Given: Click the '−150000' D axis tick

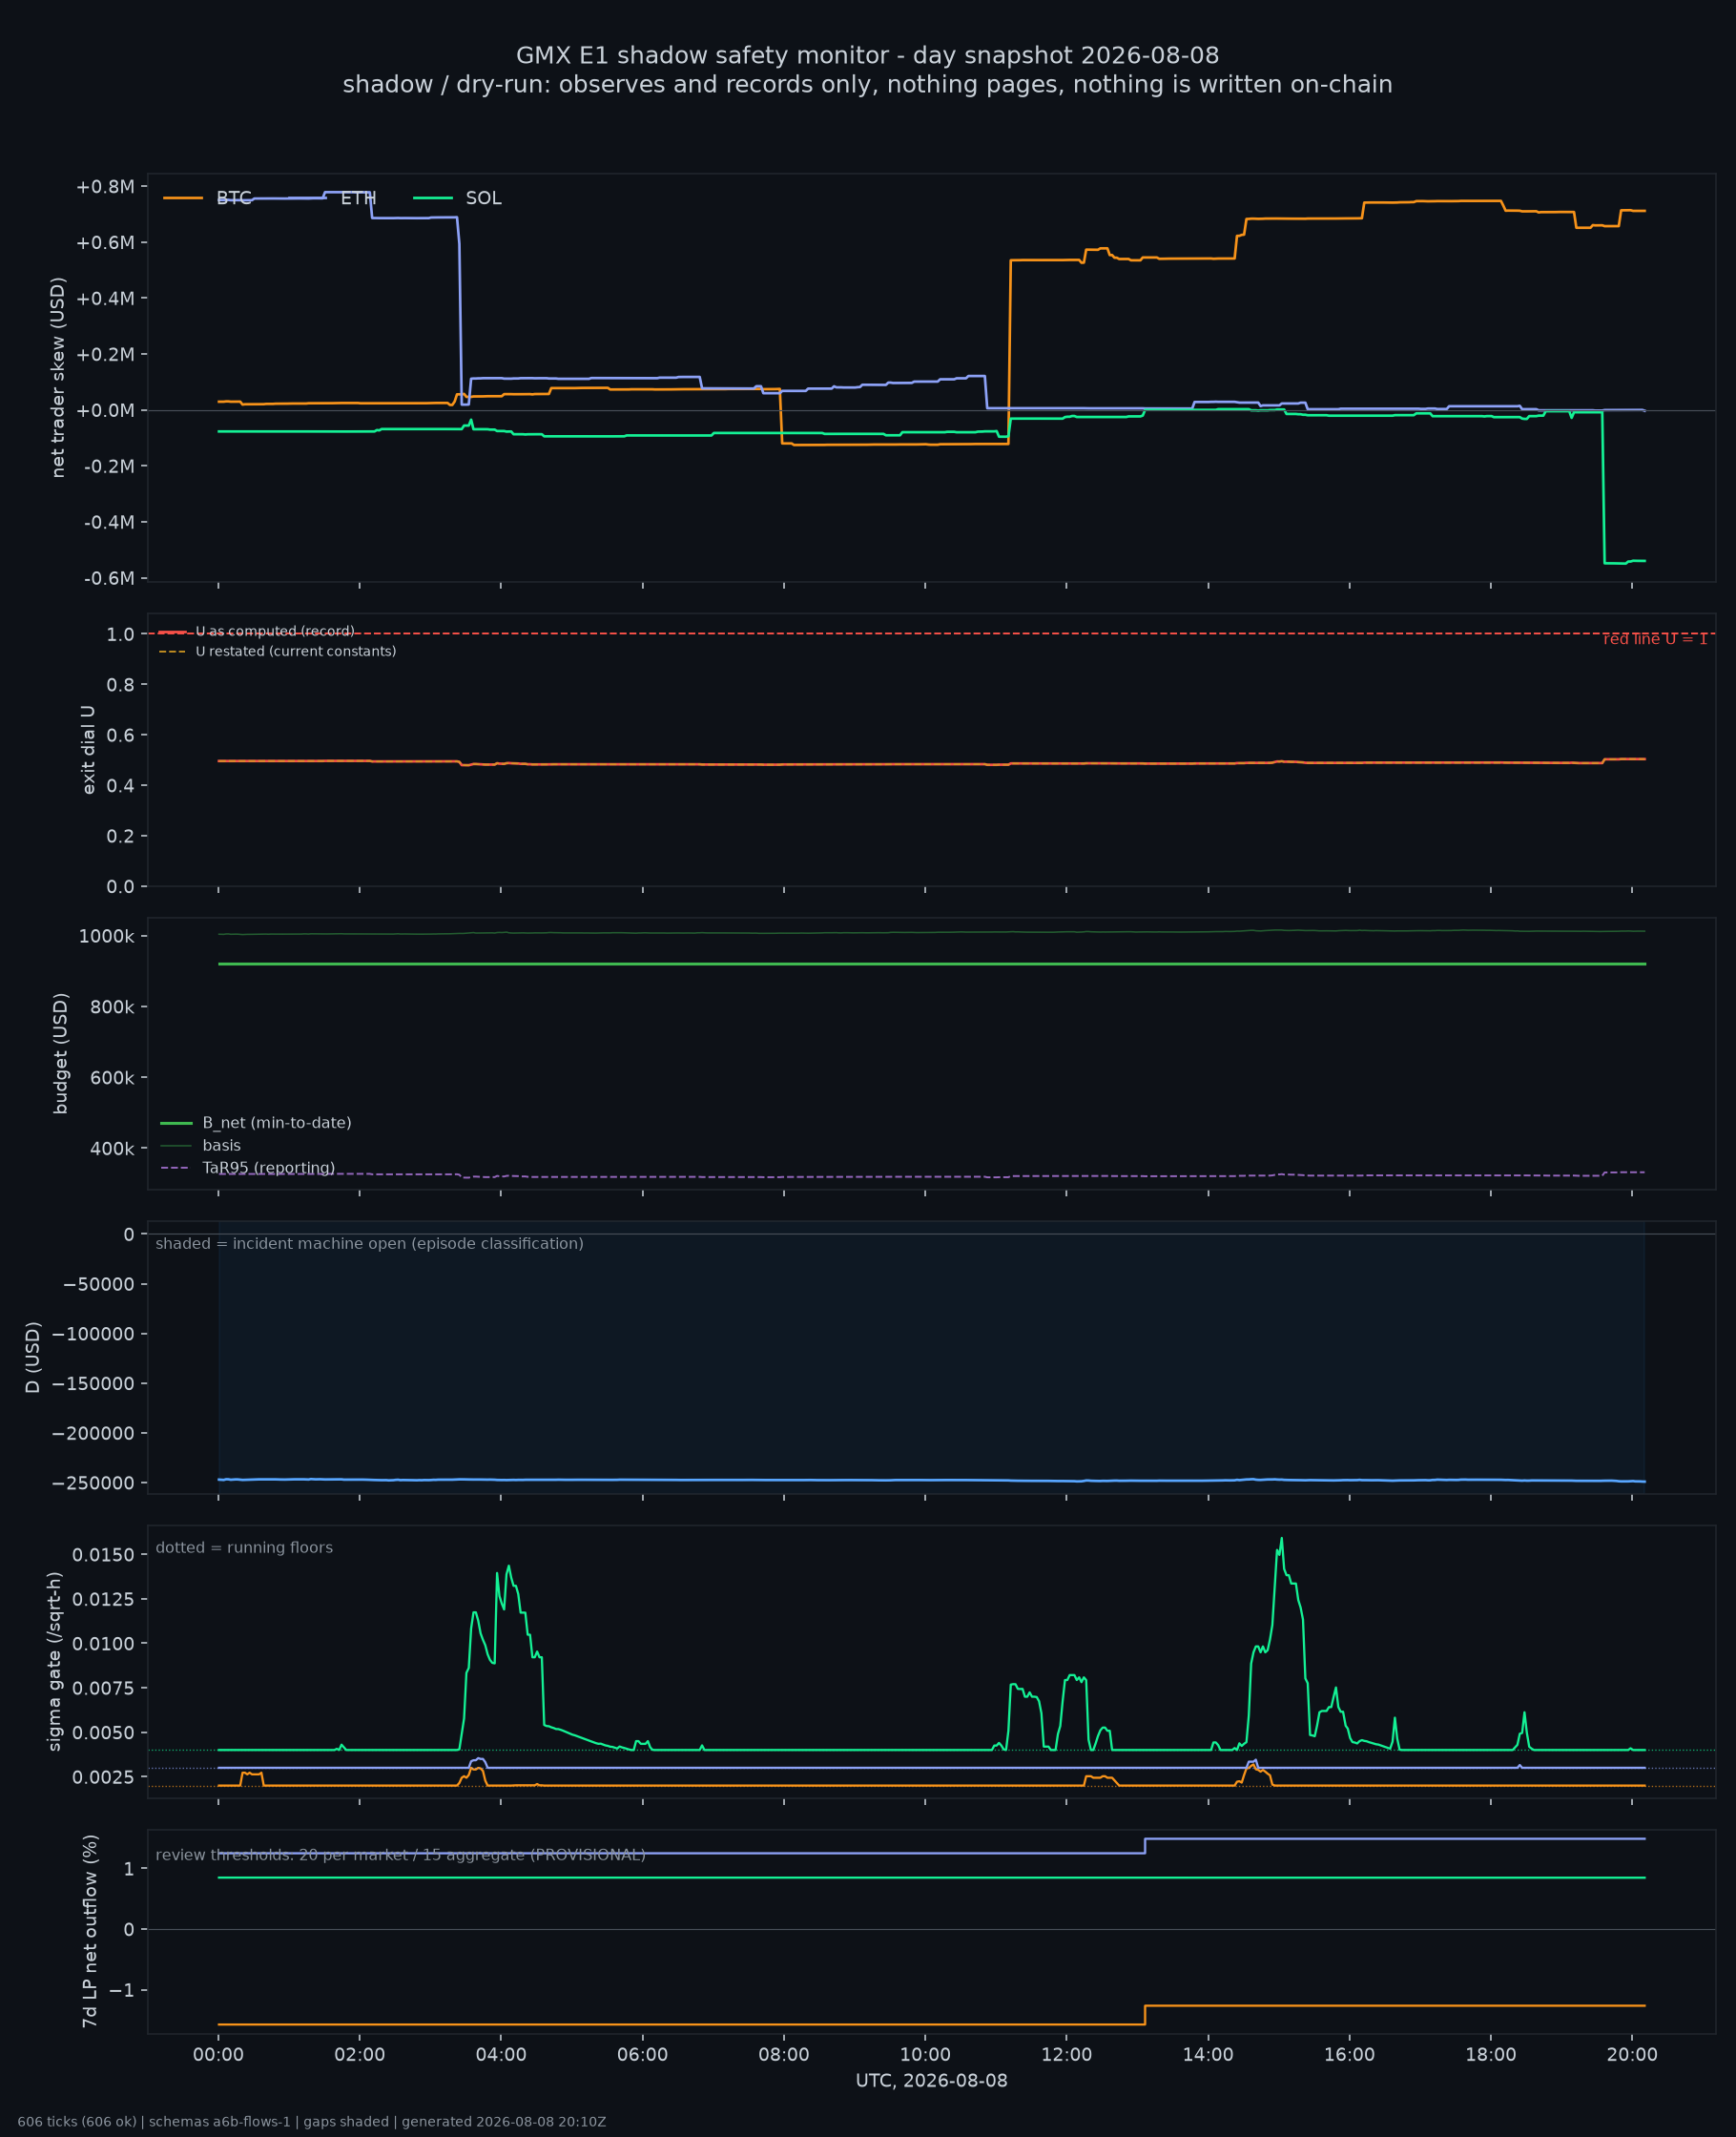Looking at the screenshot, I should [x=94, y=1385].
